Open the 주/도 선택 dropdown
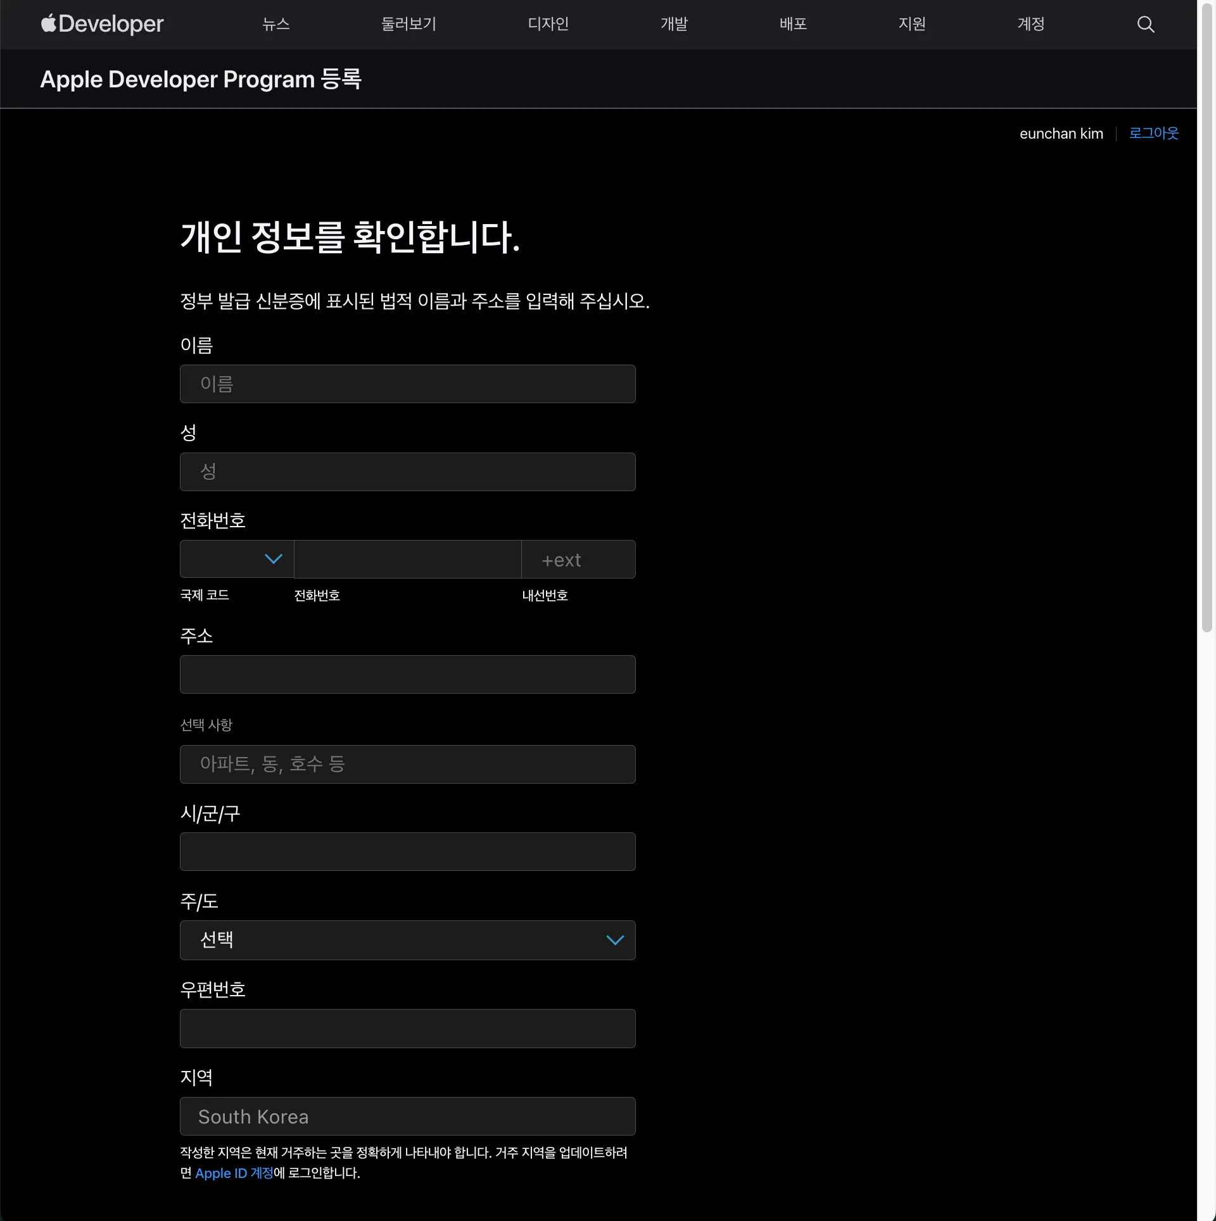Viewport: 1216px width, 1221px height. (407, 940)
